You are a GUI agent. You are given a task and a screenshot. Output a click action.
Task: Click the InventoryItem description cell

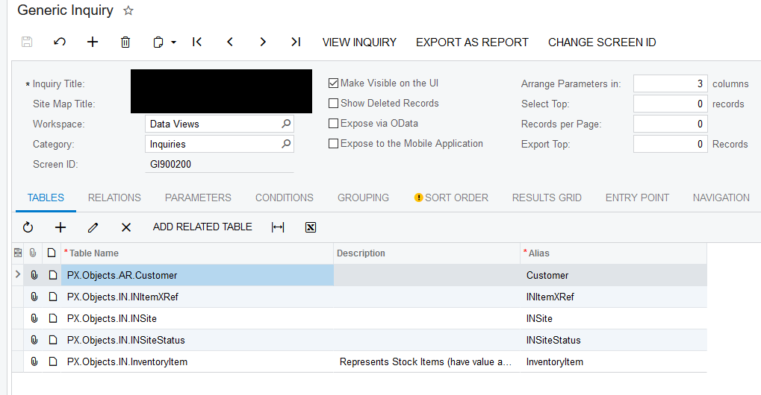point(426,361)
